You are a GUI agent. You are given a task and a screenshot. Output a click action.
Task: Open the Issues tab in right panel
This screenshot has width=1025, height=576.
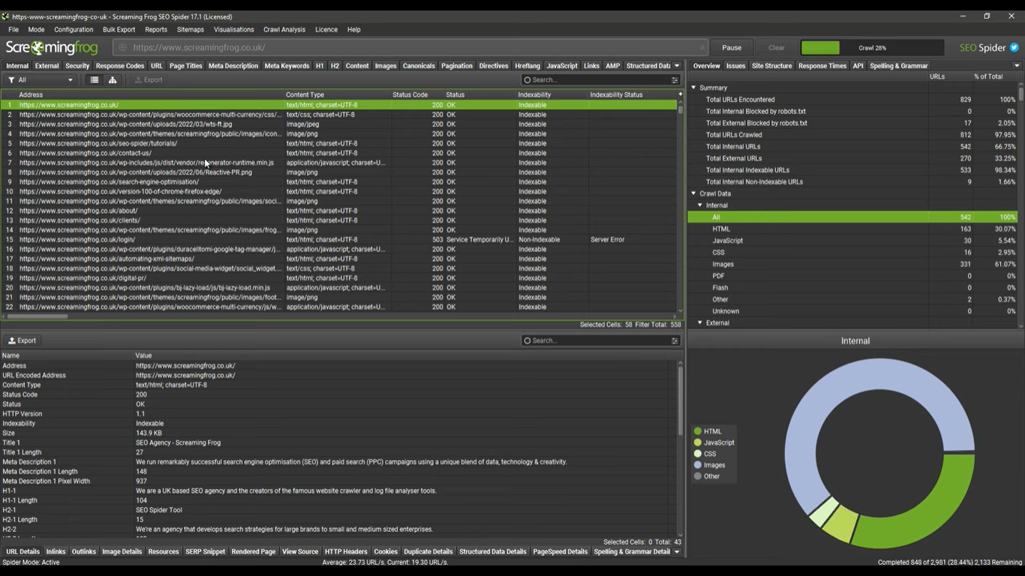(x=735, y=66)
